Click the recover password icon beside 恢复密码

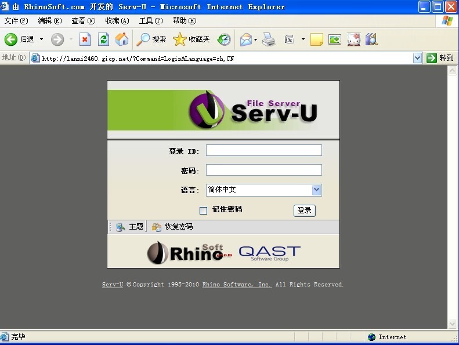coord(157,227)
